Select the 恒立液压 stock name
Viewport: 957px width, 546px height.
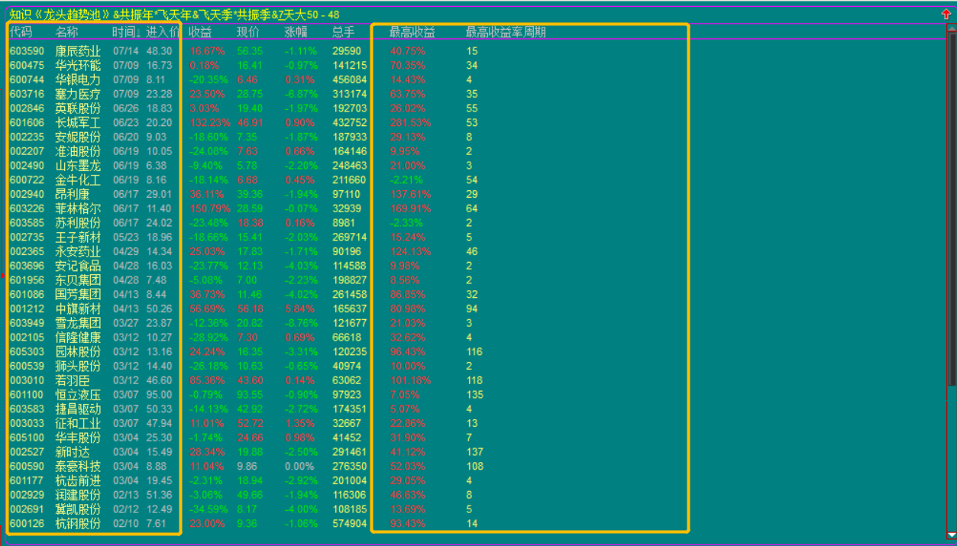[x=78, y=395]
